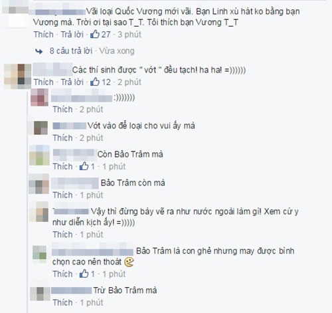Expand the '8 câu trả lời' replies thread
This screenshot has width=332, height=313.
[x=71, y=51]
